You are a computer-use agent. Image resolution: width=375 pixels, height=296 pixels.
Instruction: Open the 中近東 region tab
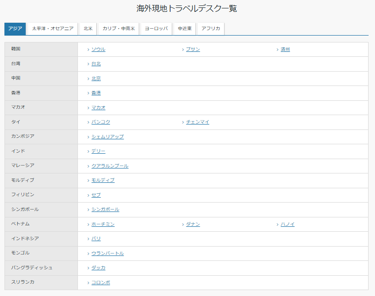185,29
